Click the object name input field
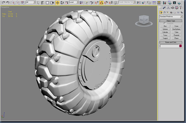 click(169, 46)
